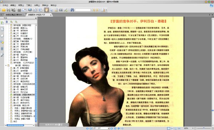Screen dimensions: 214x130
Task: Go to the next page
Action: [x=112, y=128]
